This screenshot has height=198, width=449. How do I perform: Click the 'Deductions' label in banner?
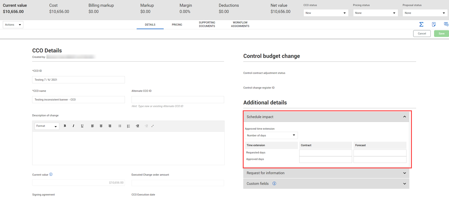click(229, 5)
